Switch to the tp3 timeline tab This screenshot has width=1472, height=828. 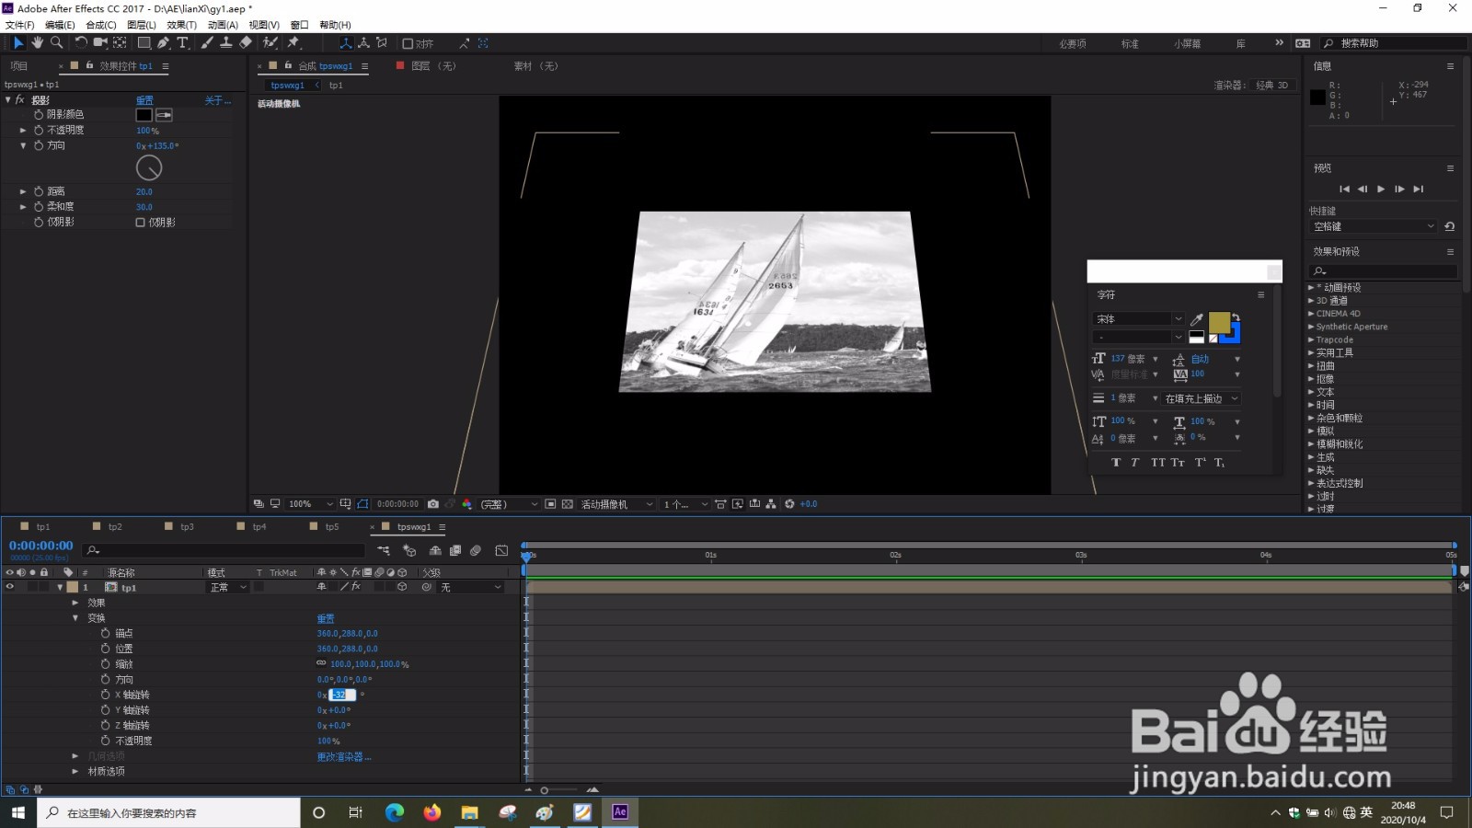click(187, 527)
